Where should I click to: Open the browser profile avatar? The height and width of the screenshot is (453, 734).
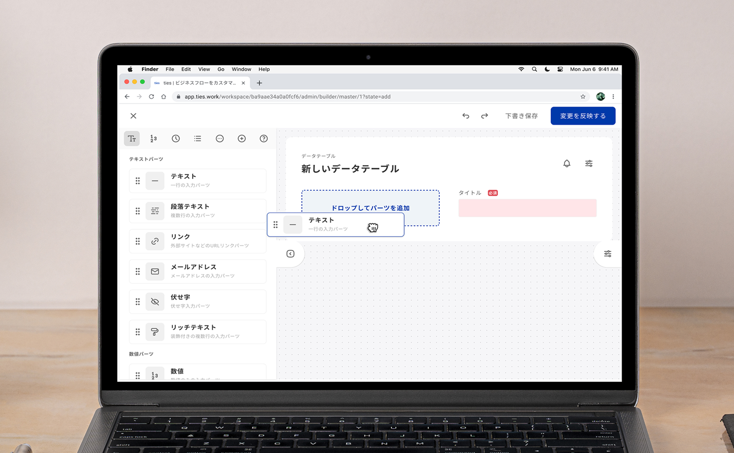[x=600, y=97]
